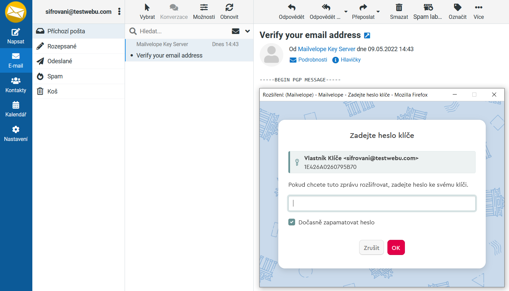Open the Hlavičky headers link

[347, 60]
